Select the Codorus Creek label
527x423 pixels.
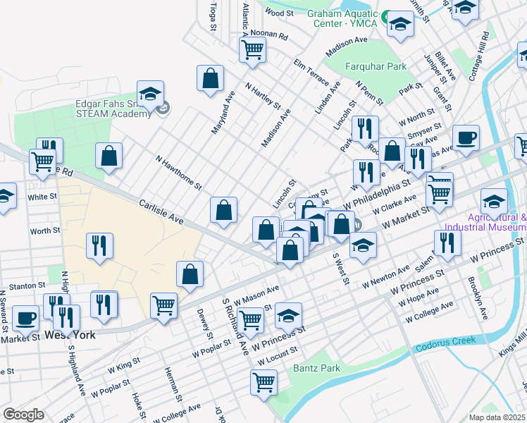click(x=446, y=343)
